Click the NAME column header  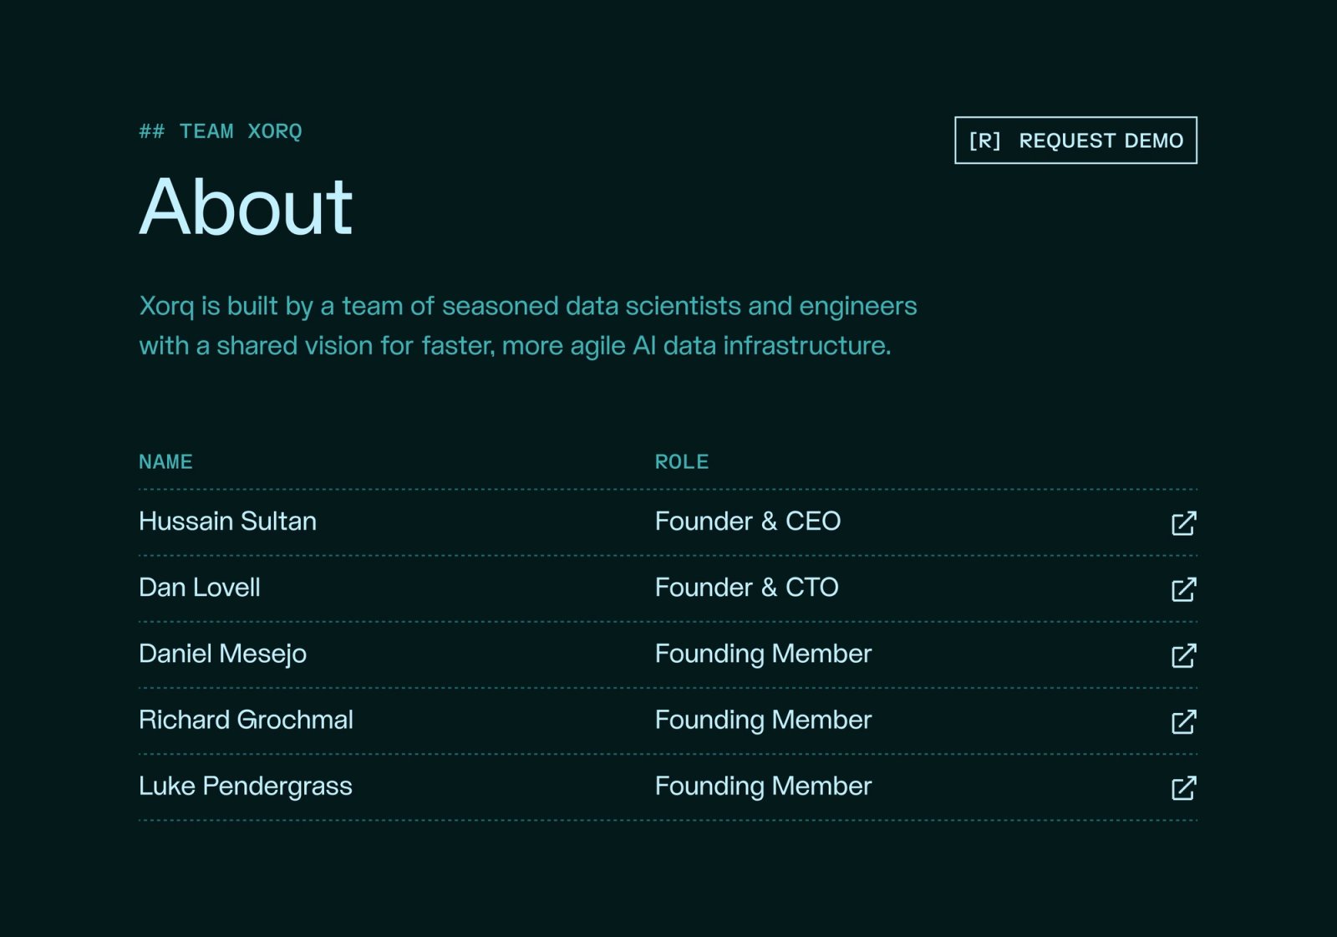click(x=165, y=462)
